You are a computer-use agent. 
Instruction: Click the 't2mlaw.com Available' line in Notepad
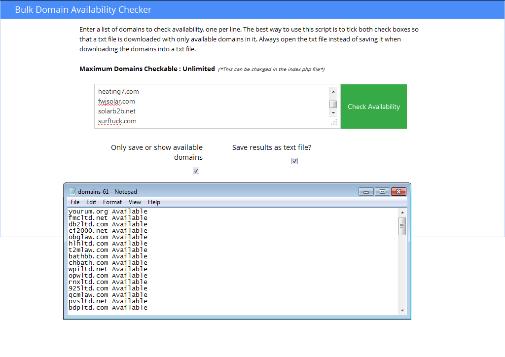pyautogui.click(x=108, y=250)
